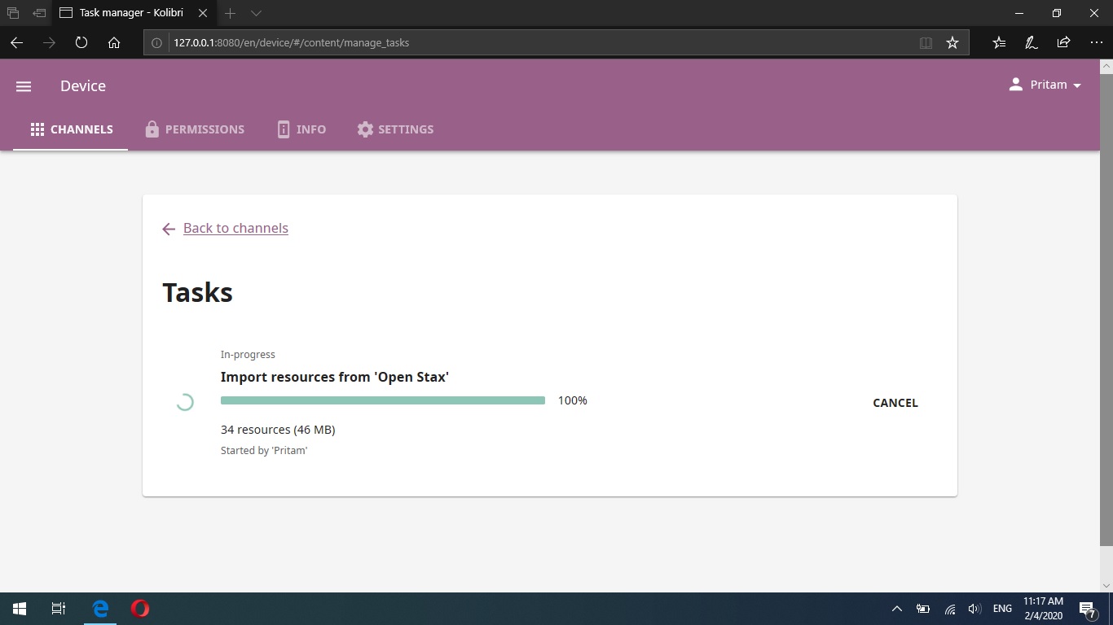Click the back arrow beside Back to channels
The width and height of the screenshot is (1113, 625).
coord(169,229)
